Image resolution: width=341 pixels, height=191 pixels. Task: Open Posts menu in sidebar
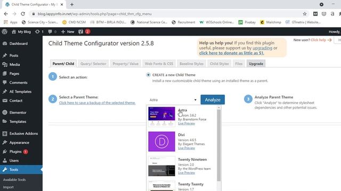pyautogui.click(x=13, y=55)
